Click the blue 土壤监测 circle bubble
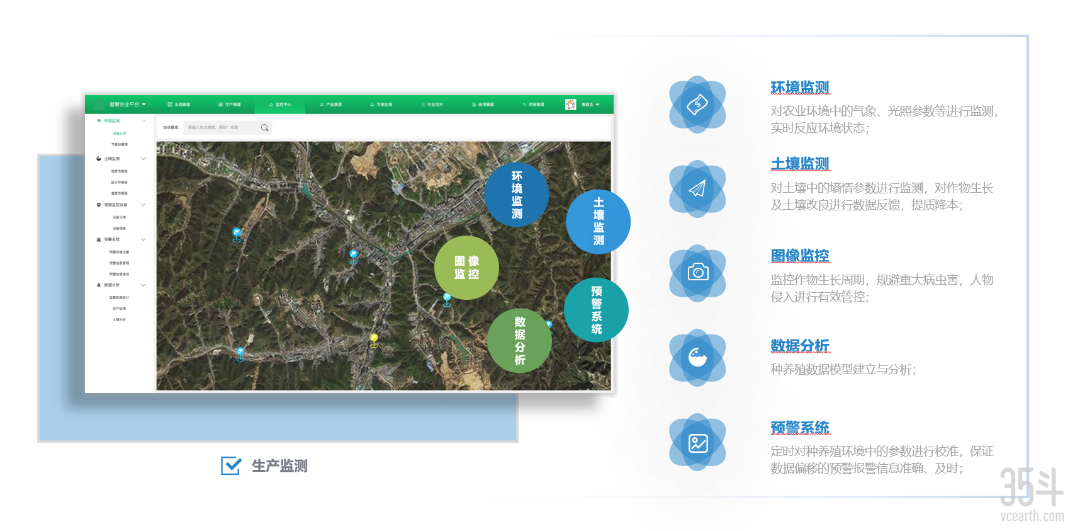1075x531 pixels. pos(599,222)
